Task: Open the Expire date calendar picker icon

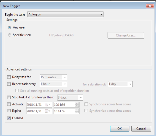Action: [48, 111]
